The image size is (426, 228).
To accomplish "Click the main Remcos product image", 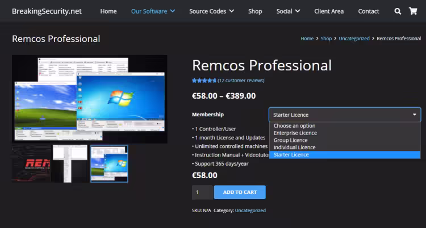I will 90,99.
